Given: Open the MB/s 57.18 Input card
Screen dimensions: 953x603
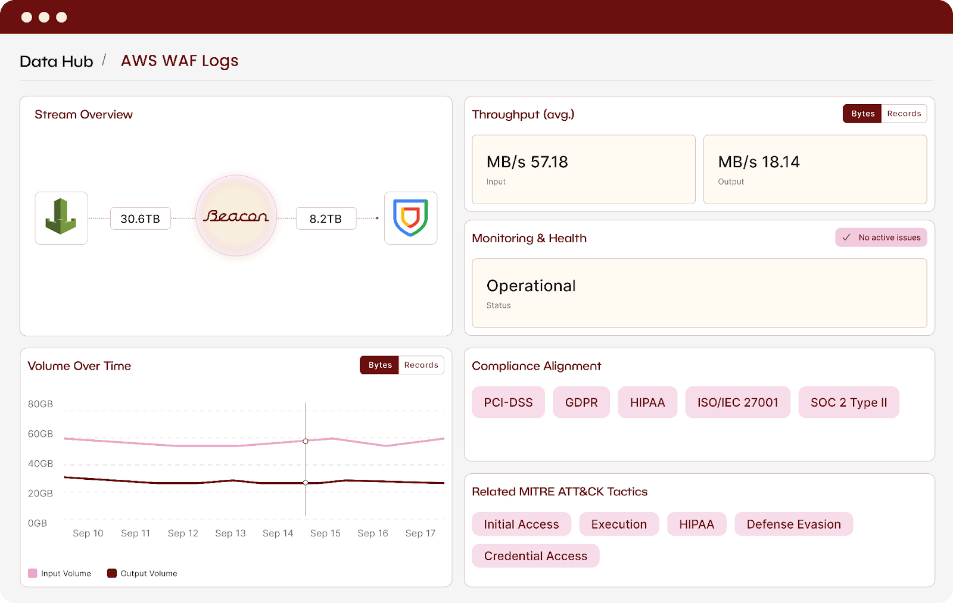Looking at the screenshot, I should (584, 170).
